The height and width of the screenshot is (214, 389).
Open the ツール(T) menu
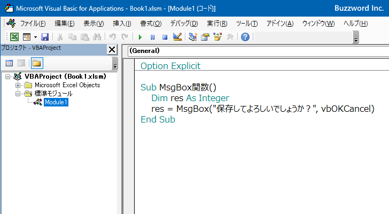[x=247, y=24]
